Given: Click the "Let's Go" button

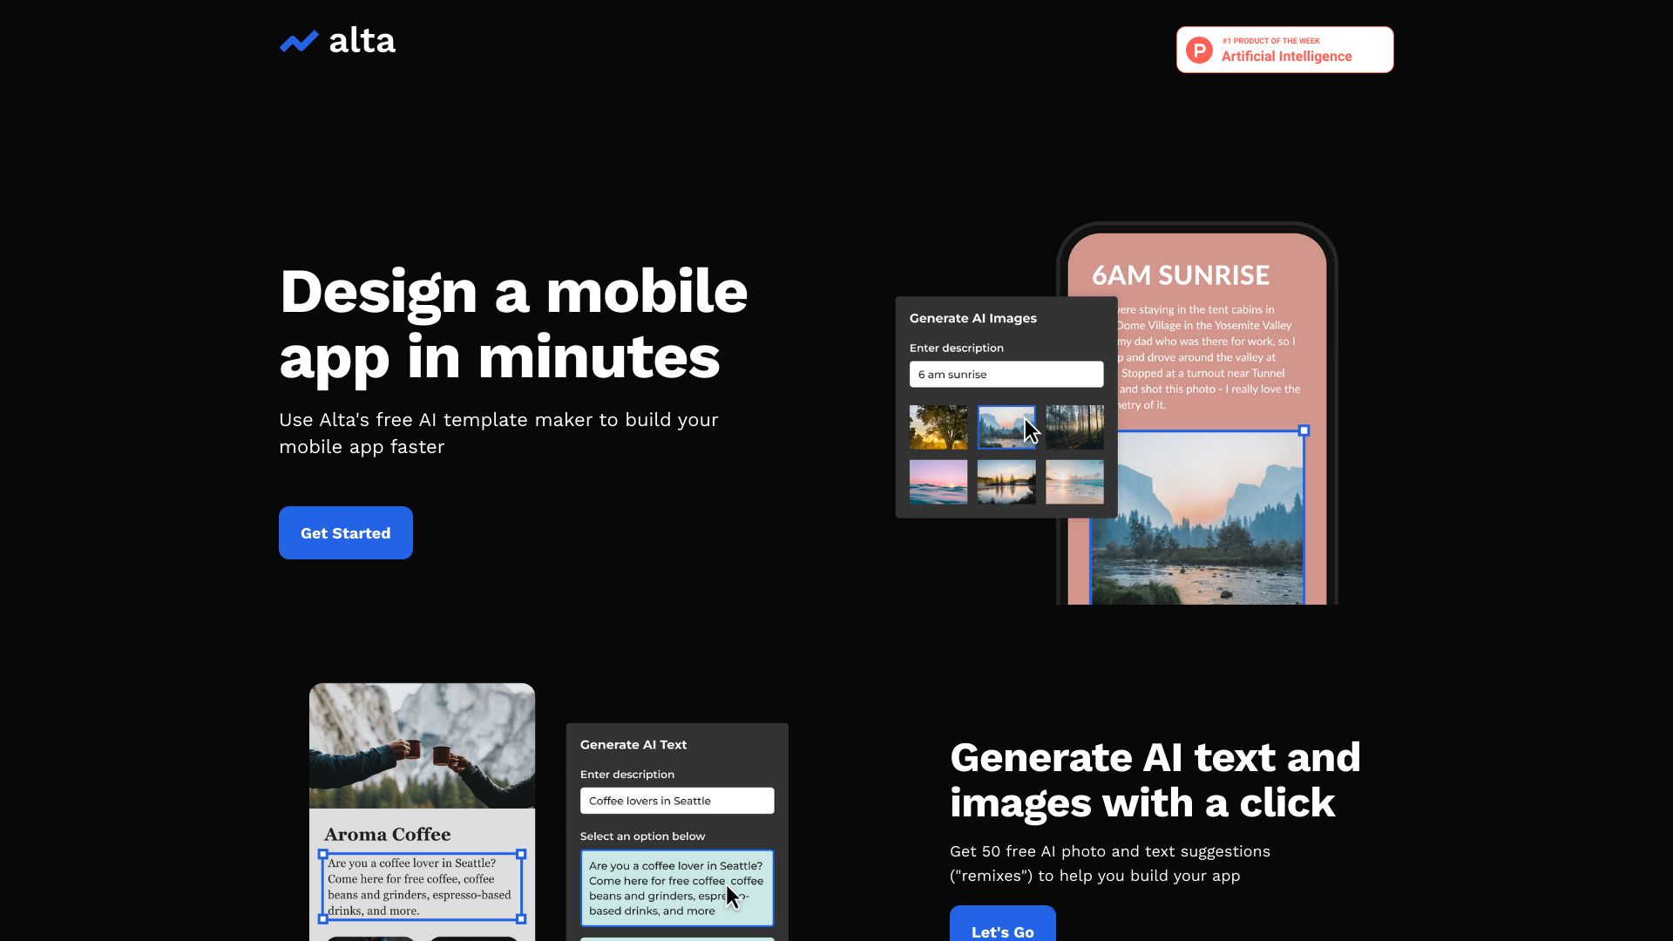Looking at the screenshot, I should point(1002,931).
